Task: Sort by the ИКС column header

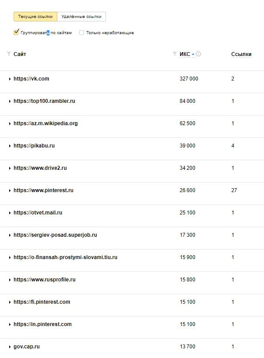Action: click(x=185, y=54)
